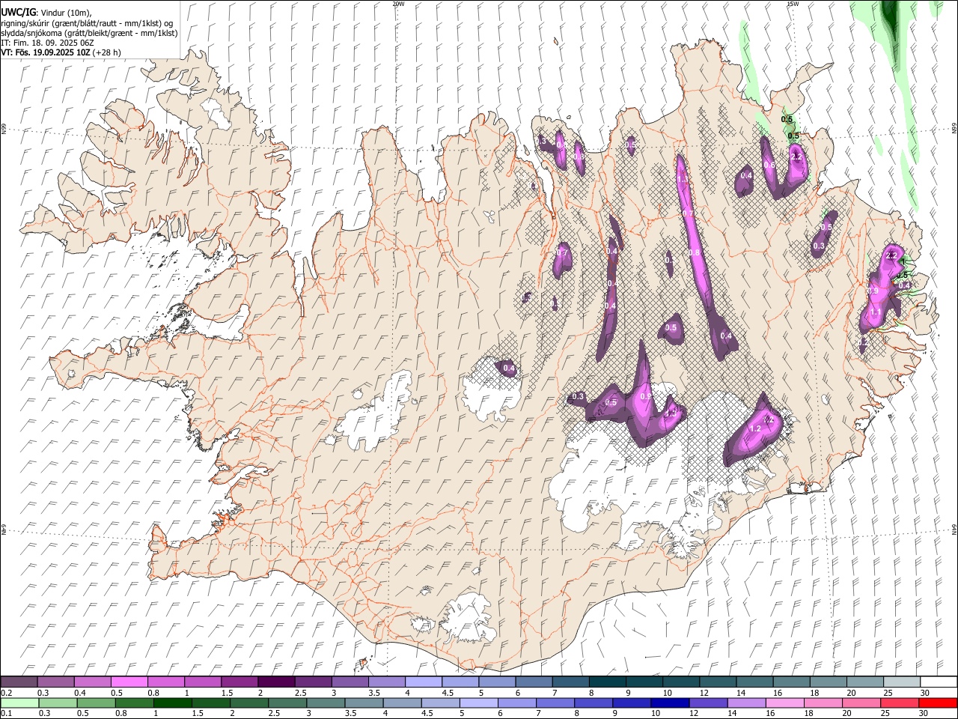Click the '0.6' precipitation value on the map
Screen dimensions: 958x719
(769, 166)
